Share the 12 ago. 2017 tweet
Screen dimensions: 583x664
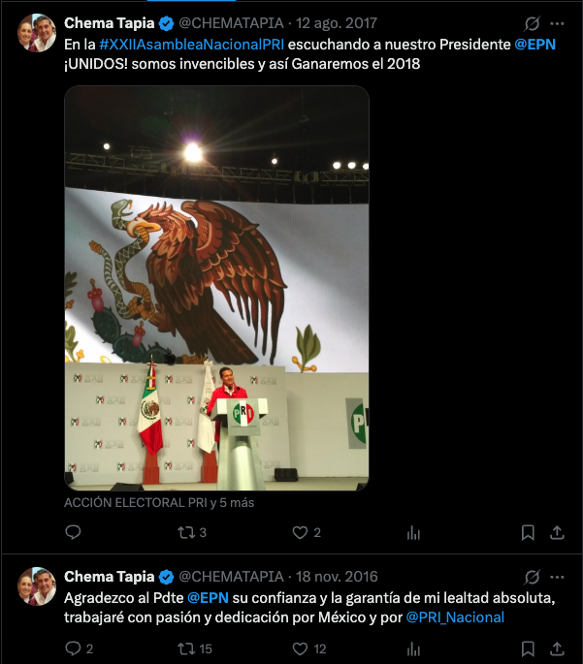tap(557, 533)
